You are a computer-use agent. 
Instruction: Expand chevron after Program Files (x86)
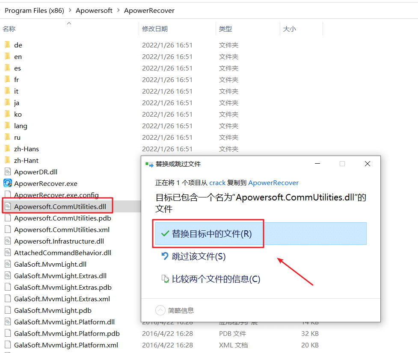click(x=70, y=10)
